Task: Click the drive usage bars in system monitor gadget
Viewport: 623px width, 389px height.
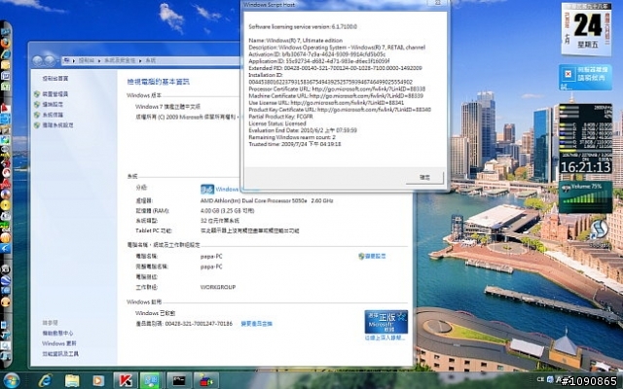Action: point(586,134)
